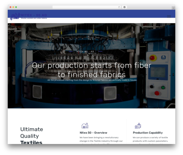Minimize window using yellow button
This screenshot has width=183, height=155.
click(13, 7)
